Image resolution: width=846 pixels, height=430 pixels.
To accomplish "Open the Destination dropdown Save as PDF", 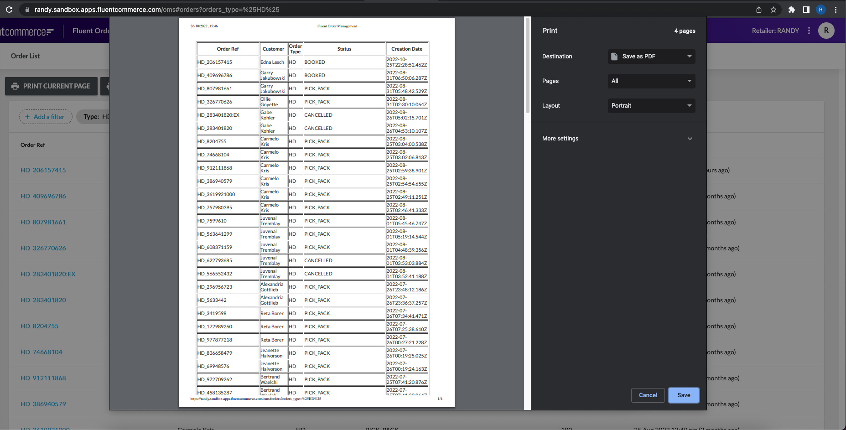I will tap(651, 57).
